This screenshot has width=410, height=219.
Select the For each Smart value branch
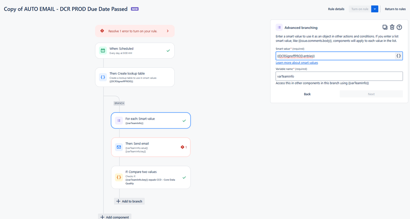point(151,120)
